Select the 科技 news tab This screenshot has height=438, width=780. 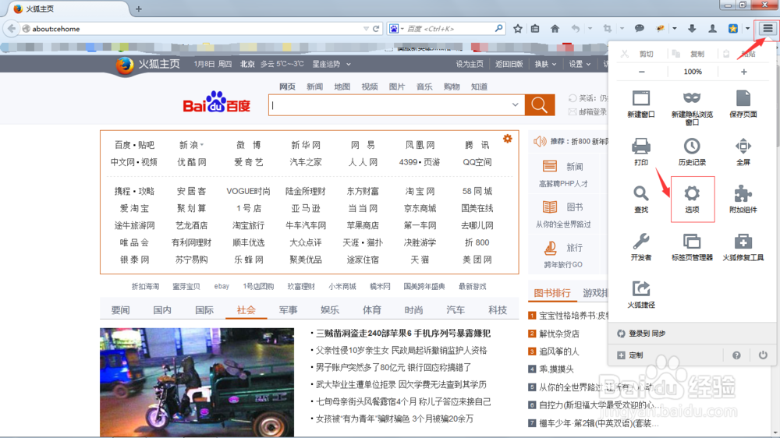point(497,309)
